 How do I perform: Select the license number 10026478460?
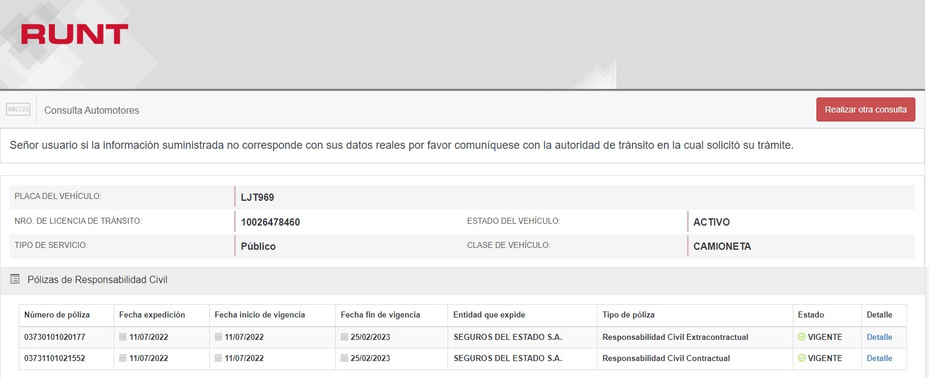click(270, 222)
